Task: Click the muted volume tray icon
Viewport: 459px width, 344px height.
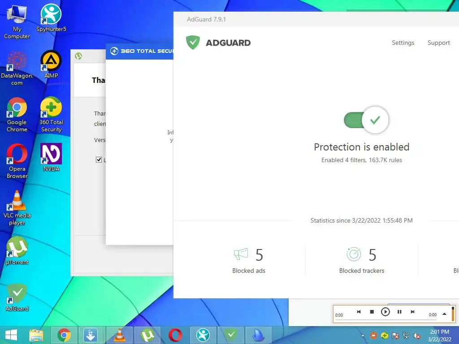Action: [417, 335]
